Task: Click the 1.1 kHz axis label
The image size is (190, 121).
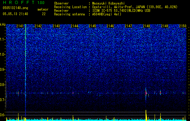Action: tap(2, 39)
